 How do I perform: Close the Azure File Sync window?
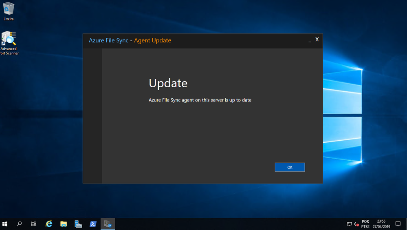pyautogui.click(x=317, y=40)
